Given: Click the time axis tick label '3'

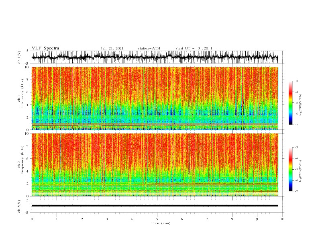Looking at the screenshot, I should click(107, 219).
